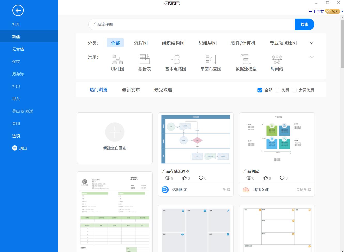Click the back arrow in the sidebar
Screen dimensions: 344x252
click(18, 11)
